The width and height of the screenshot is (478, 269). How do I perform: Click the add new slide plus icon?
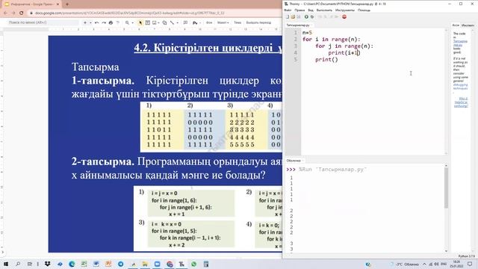point(85,22)
